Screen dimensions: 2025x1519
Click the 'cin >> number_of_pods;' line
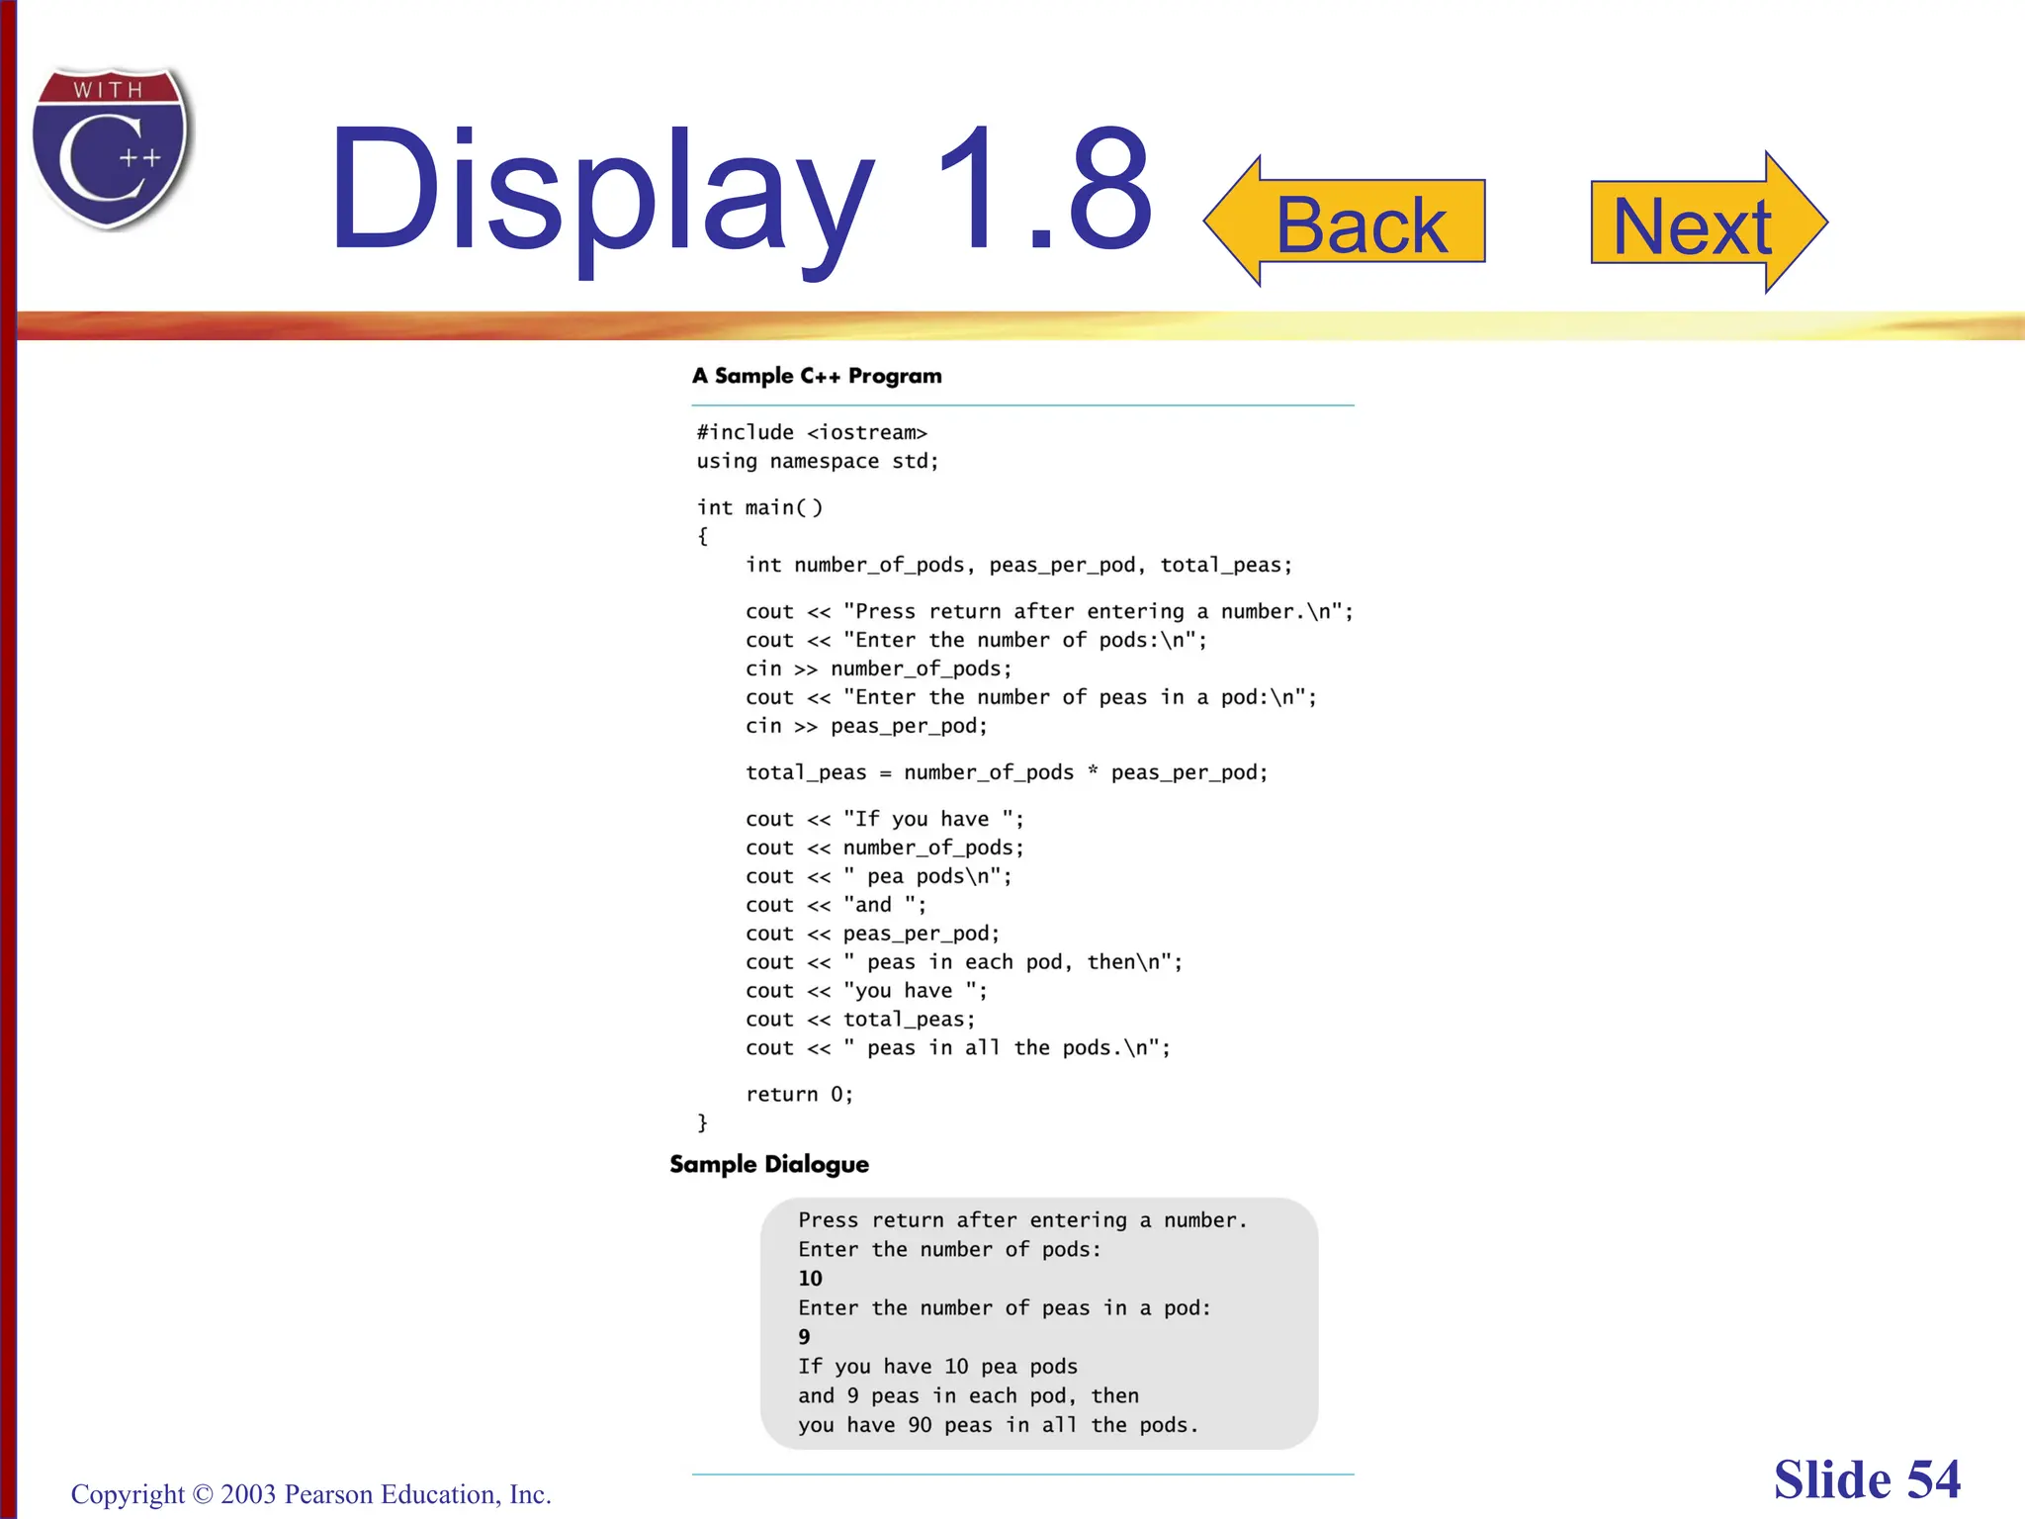point(878,669)
